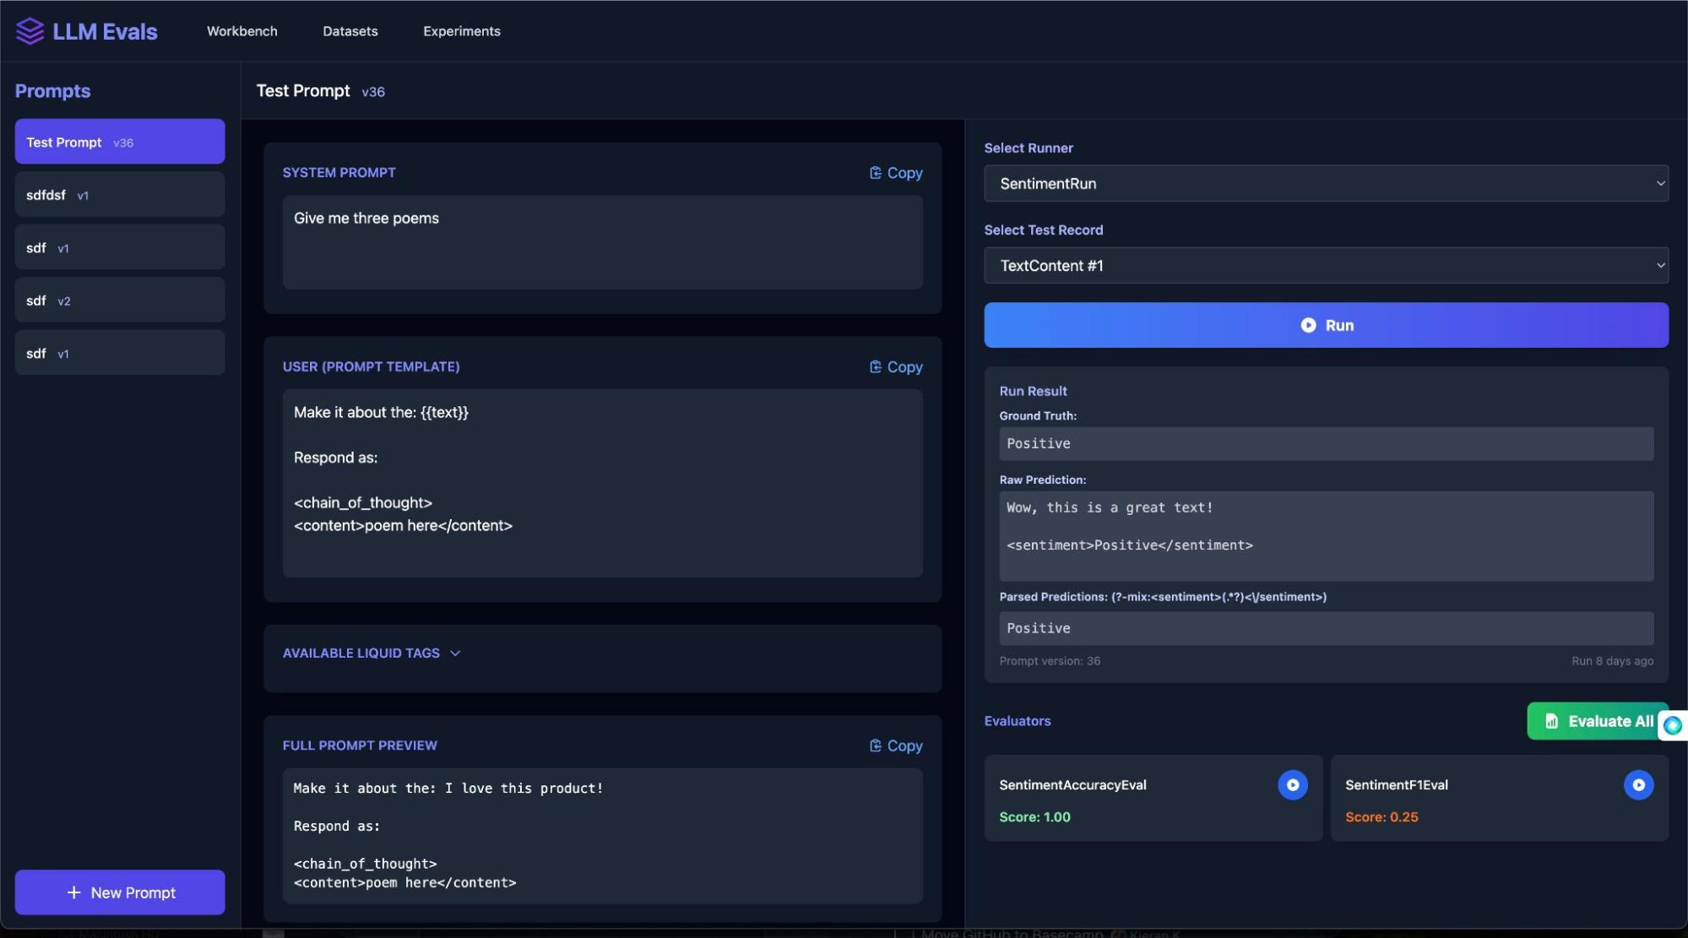The height and width of the screenshot is (938, 1688).
Task: Click the floating teal circle widget icon
Action: click(x=1672, y=725)
